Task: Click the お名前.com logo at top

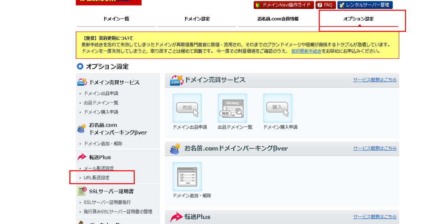Action: [x=108, y=2]
